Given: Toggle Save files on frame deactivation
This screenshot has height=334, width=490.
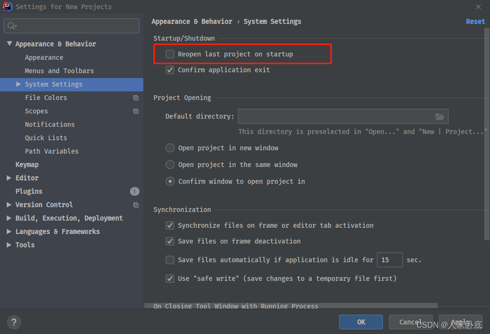Looking at the screenshot, I should pyautogui.click(x=170, y=241).
